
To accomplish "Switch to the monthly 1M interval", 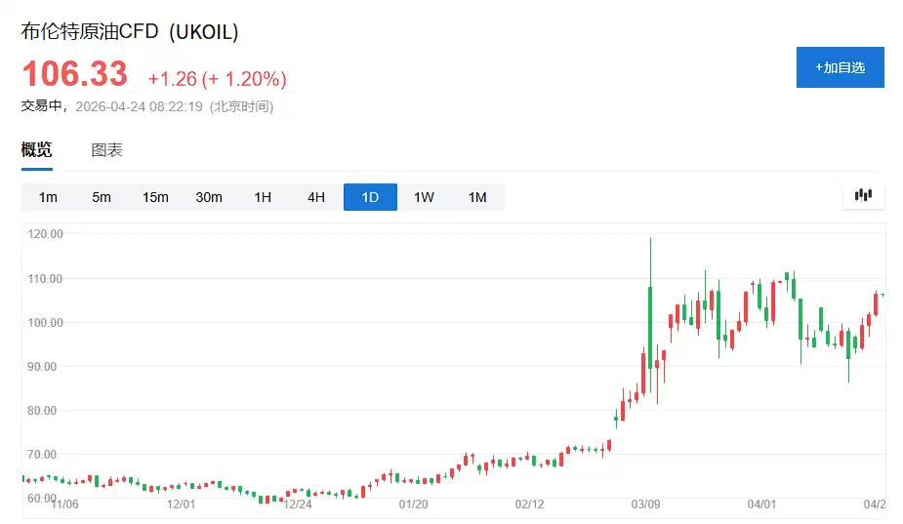I will [477, 197].
